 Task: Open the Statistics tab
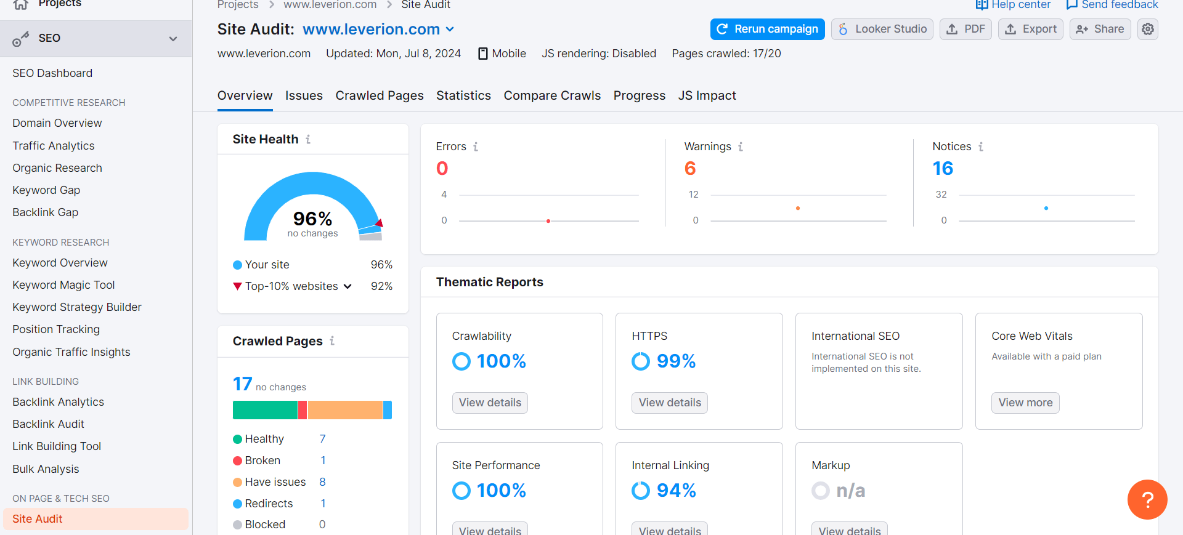point(463,95)
